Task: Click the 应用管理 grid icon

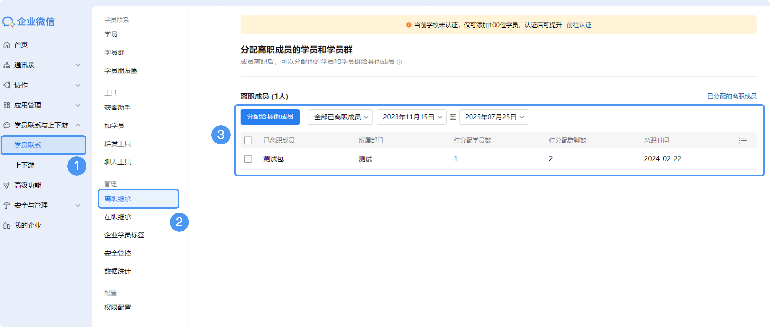Action: click(7, 105)
